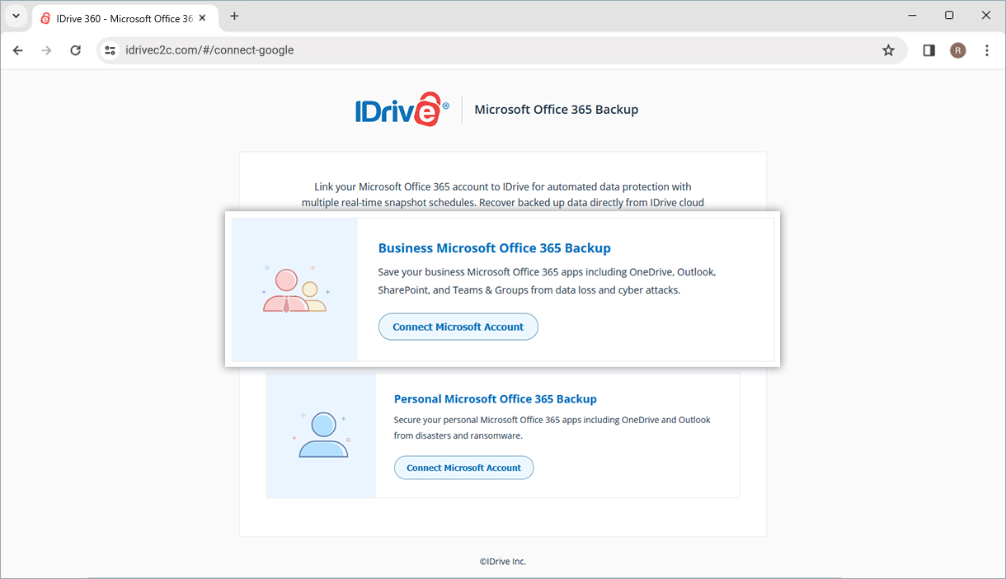Screen dimensions: 1006x579
Task: Open the Chrome profile avatar
Action: 957,50
